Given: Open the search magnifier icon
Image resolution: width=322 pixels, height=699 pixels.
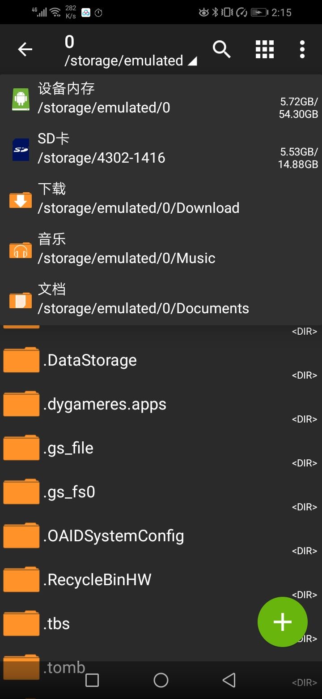Looking at the screenshot, I should [221, 49].
